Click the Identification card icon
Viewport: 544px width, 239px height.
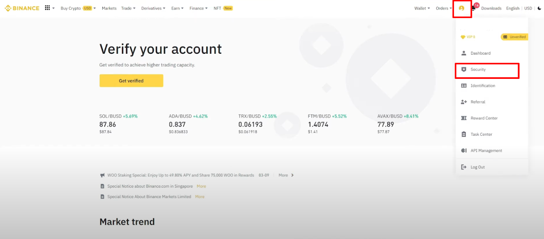(464, 86)
